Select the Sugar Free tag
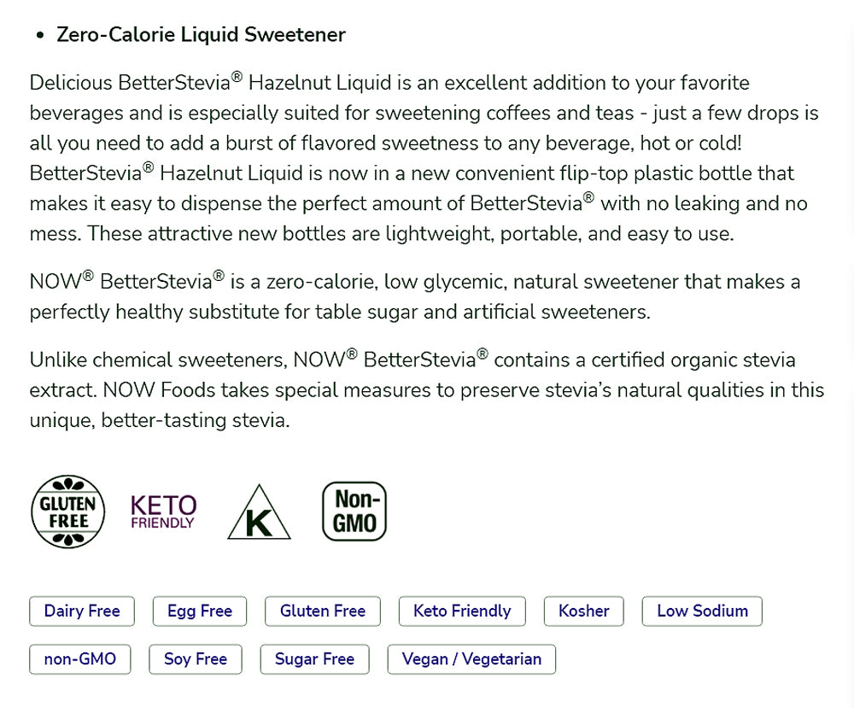Viewport: 854px width, 708px height. click(x=314, y=659)
